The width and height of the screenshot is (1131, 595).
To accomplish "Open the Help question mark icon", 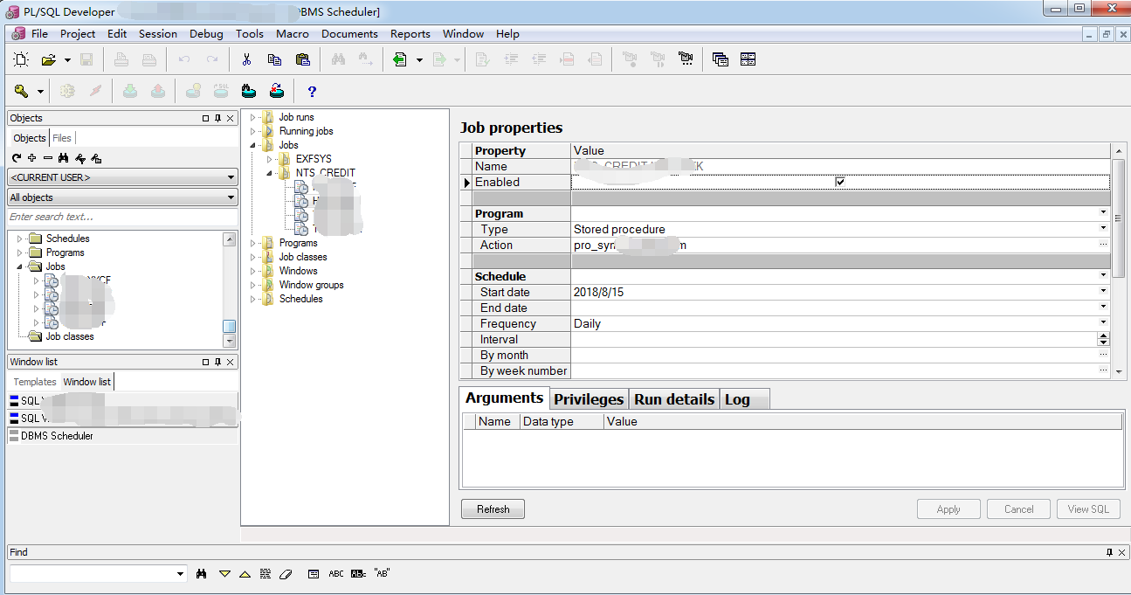I will click(x=312, y=91).
